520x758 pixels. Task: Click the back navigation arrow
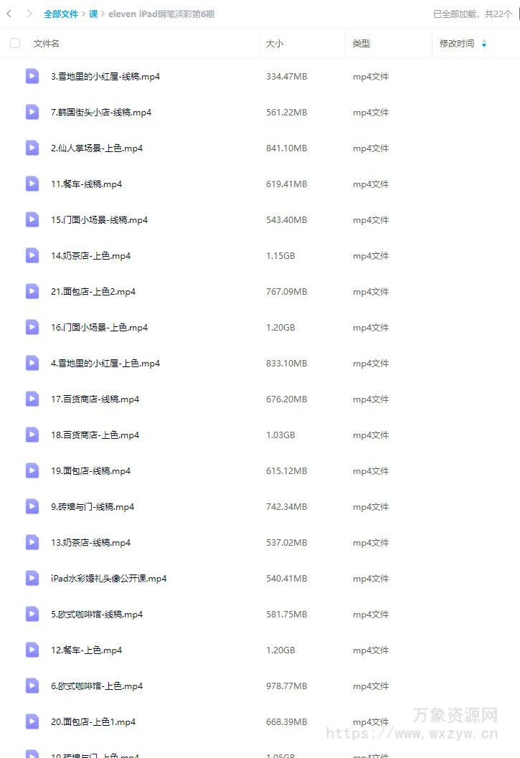pos(9,14)
